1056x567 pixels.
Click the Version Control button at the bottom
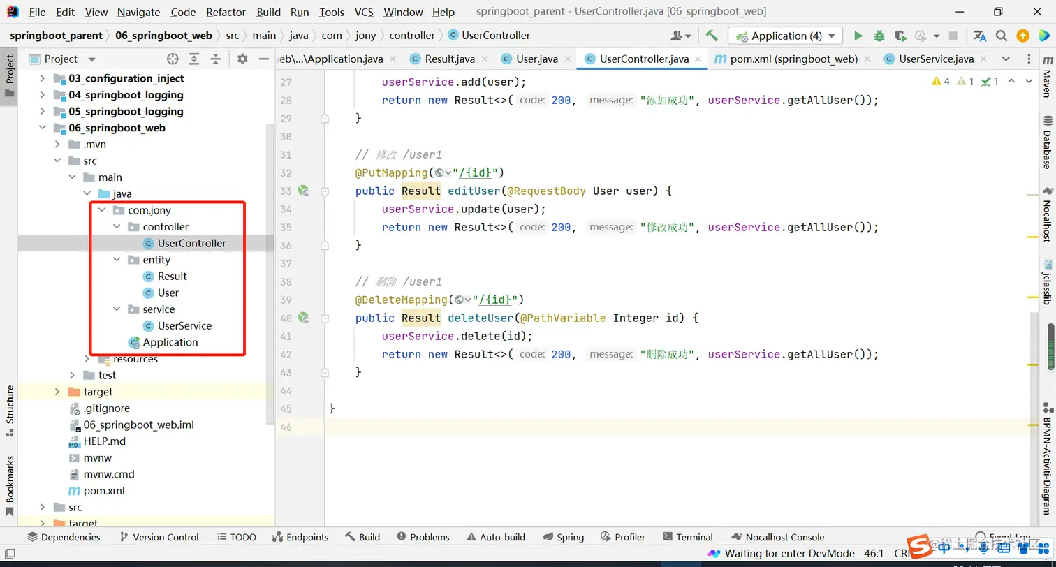point(159,537)
